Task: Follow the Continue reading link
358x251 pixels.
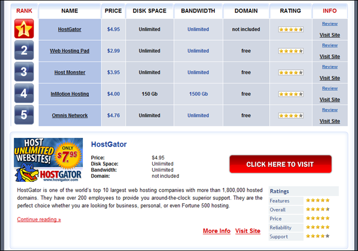Action: coord(39,220)
